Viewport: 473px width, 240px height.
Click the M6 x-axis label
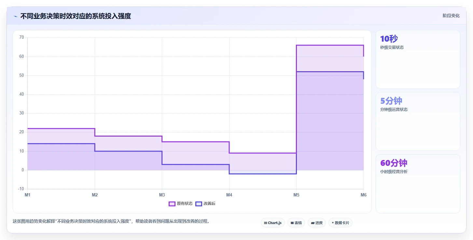pos(364,195)
